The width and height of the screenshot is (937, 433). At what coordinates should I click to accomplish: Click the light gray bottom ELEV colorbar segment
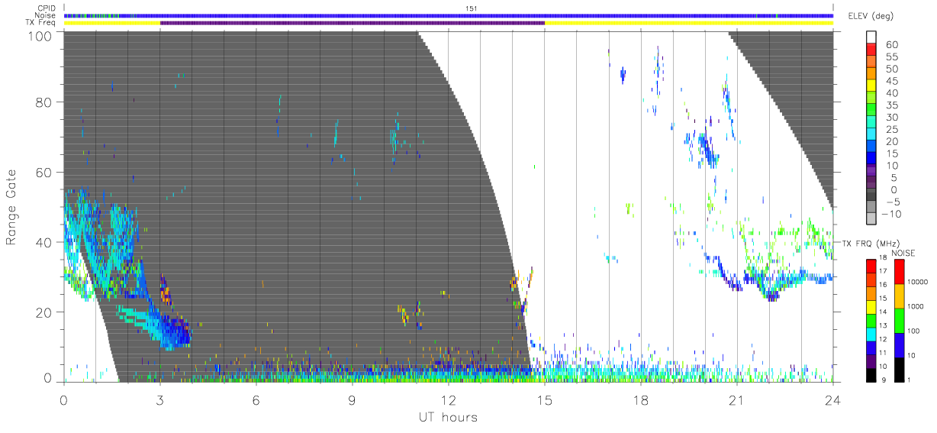tap(871, 218)
